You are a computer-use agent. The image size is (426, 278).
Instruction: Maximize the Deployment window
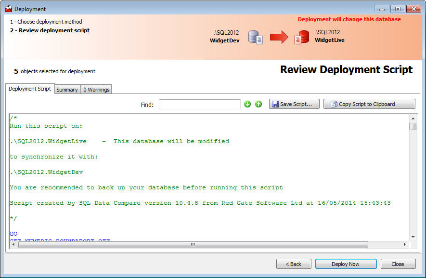tap(398, 9)
